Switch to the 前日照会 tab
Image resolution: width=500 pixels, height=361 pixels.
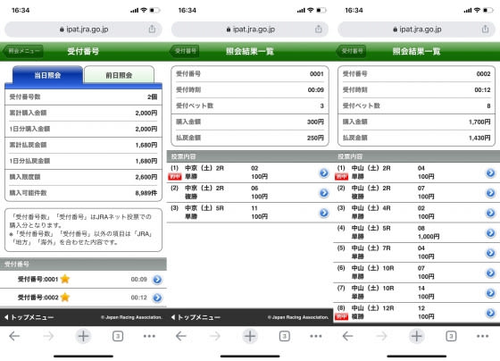(119, 75)
